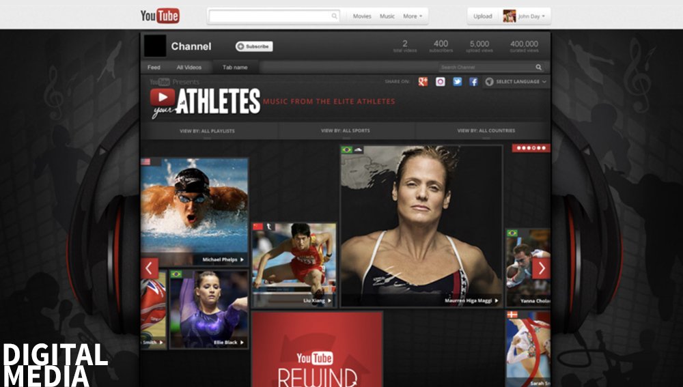Viewport: 683px width, 387px height.
Task: Click play arrow next to Liu Xiang name
Action: coord(330,300)
